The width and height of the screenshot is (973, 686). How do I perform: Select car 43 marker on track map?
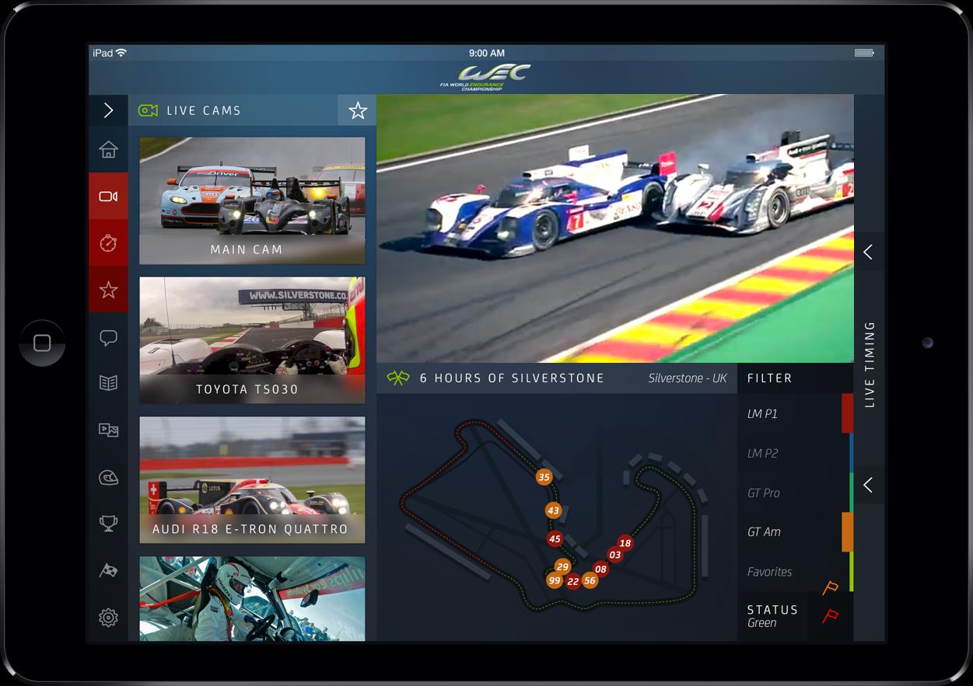point(553,510)
